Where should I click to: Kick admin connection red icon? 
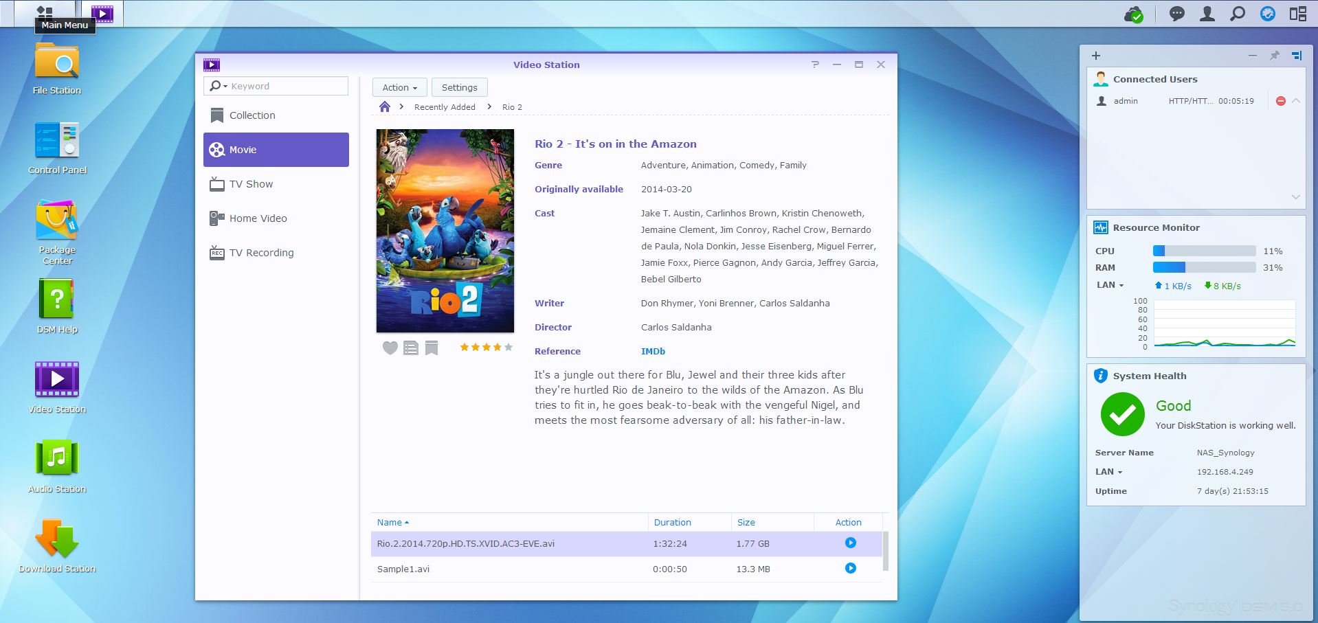coord(1281,101)
